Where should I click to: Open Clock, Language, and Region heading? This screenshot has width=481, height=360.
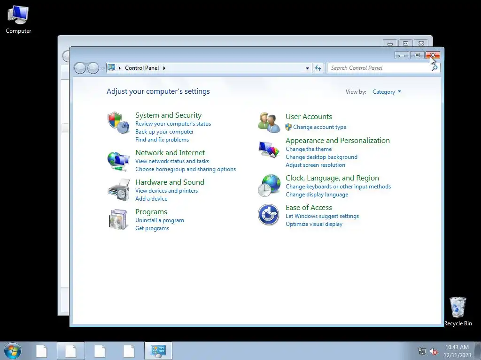[x=332, y=178]
